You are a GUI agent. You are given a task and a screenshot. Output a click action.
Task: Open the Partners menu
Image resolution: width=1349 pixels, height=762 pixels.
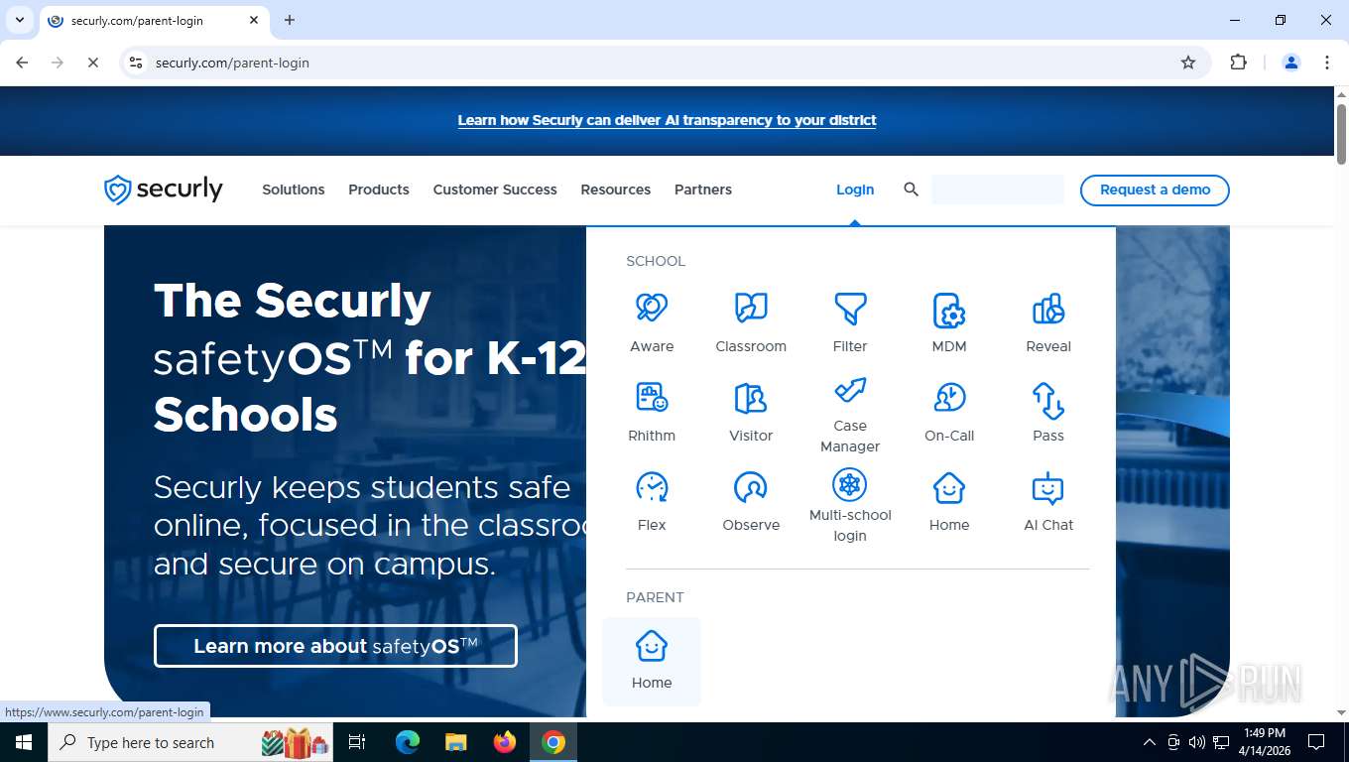(703, 190)
